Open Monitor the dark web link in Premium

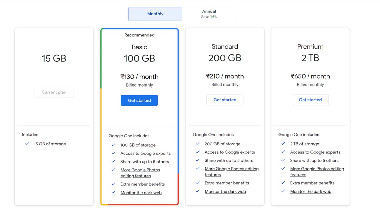tap(311, 192)
